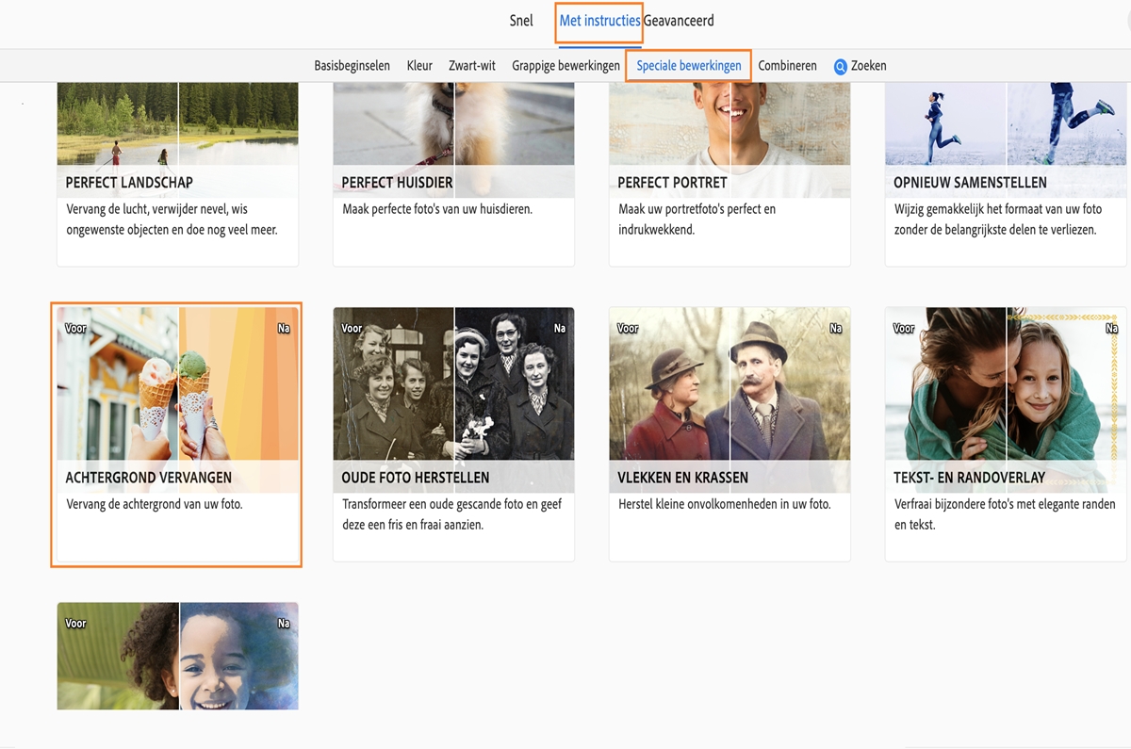Click the bottom-left before/after preview thumbnail
This screenshot has width=1131, height=749.
pos(176,656)
